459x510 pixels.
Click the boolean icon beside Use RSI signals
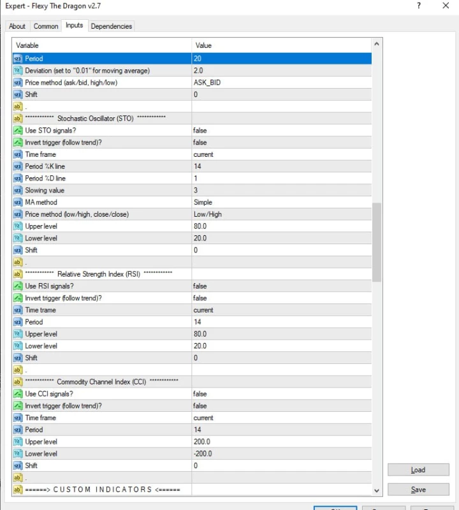(x=18, y=286)
